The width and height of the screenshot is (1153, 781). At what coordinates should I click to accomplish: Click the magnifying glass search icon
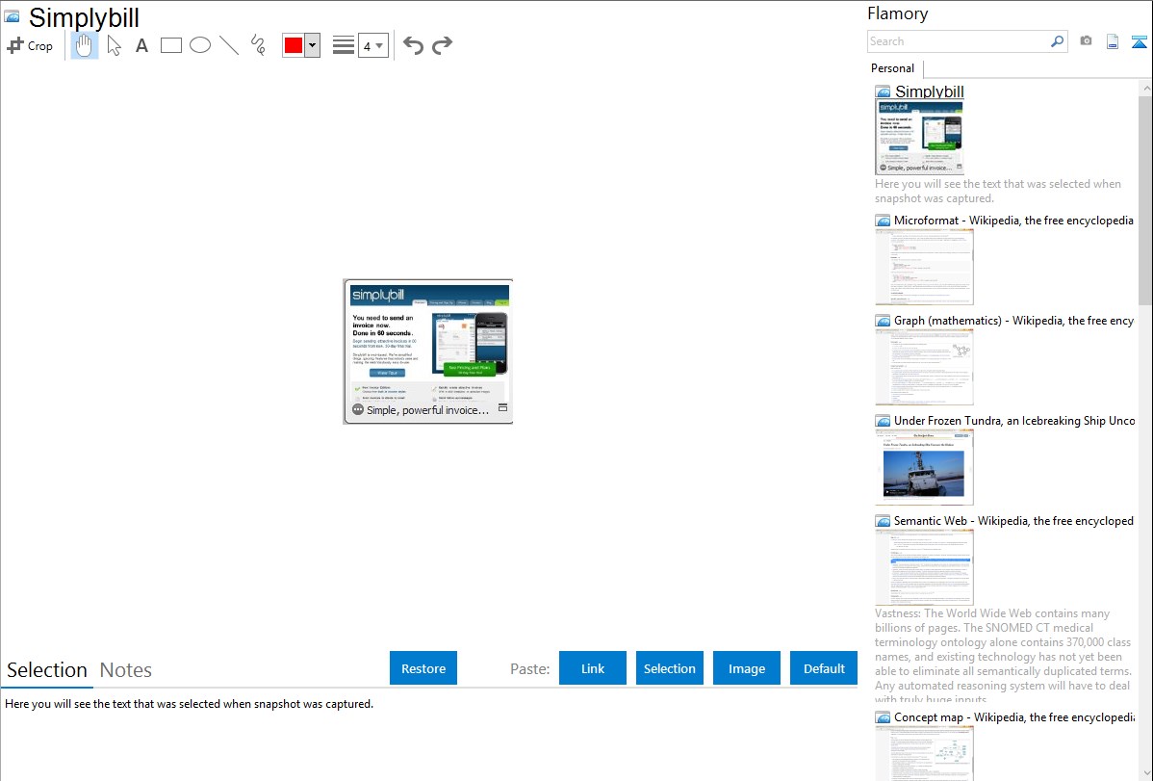coord(1058,41)
